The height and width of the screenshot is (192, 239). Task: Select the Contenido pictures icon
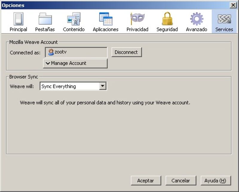73,19
